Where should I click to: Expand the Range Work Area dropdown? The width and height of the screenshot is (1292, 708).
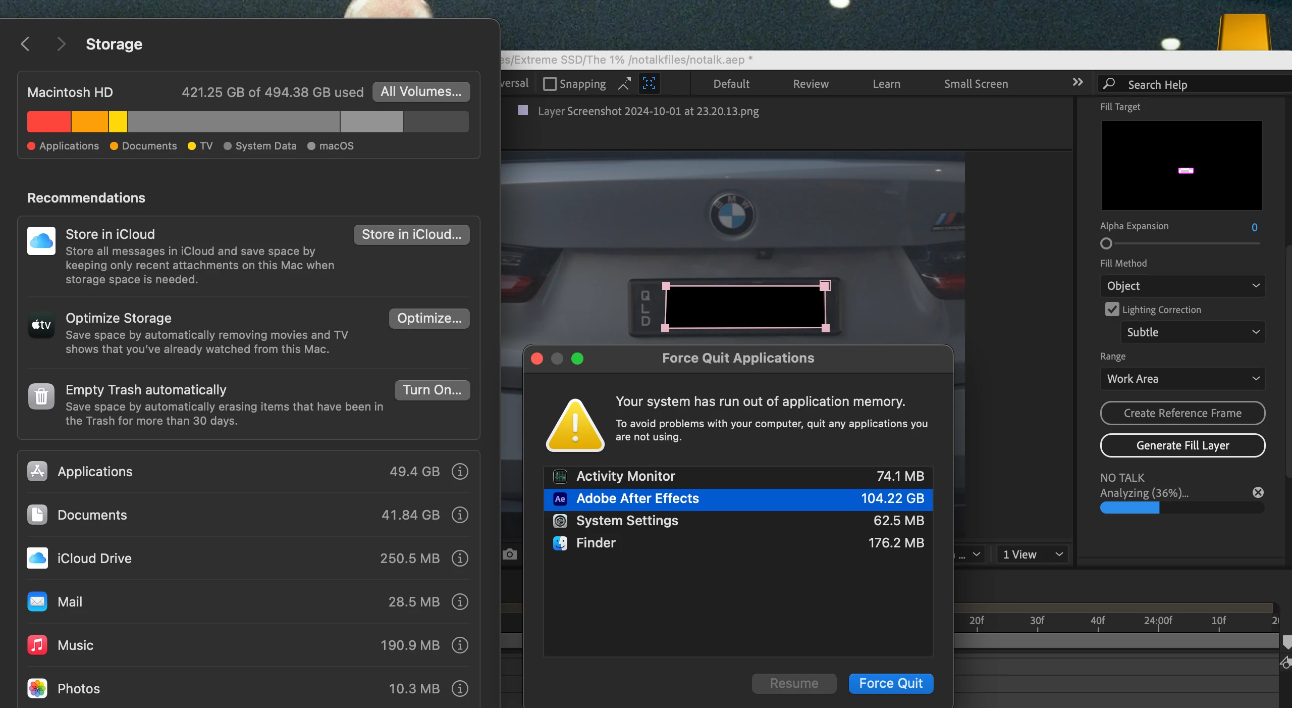click(x=1182, y=379)
